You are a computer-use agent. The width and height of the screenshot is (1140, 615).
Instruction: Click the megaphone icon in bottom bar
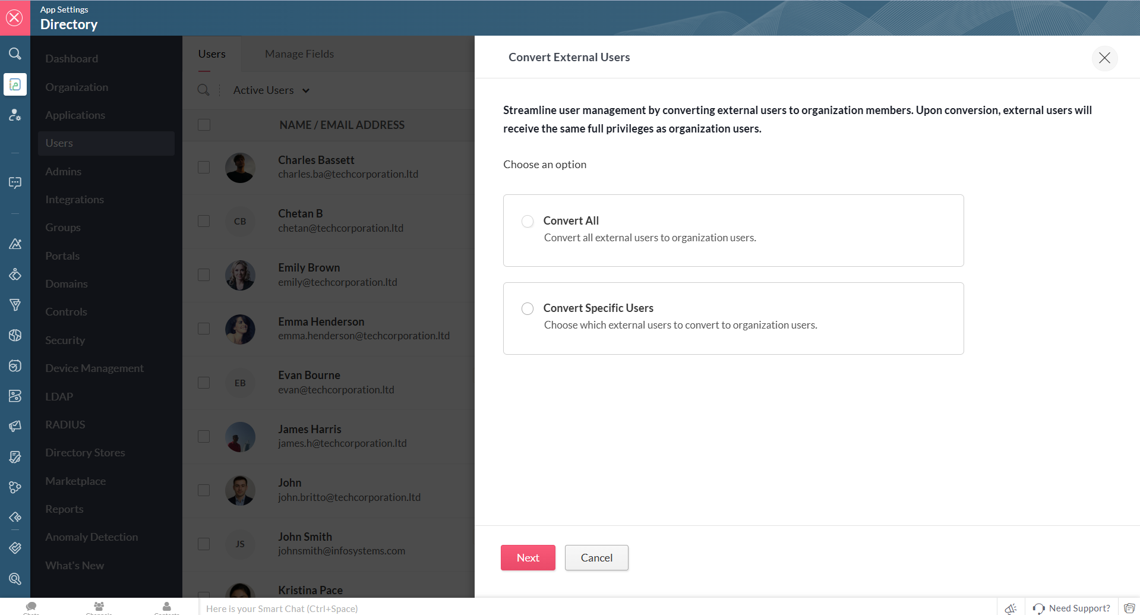(x=1010, y=608)
